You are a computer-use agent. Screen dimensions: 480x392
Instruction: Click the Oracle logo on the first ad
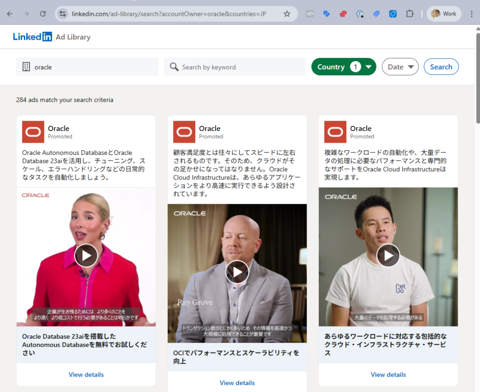point(33,132)
